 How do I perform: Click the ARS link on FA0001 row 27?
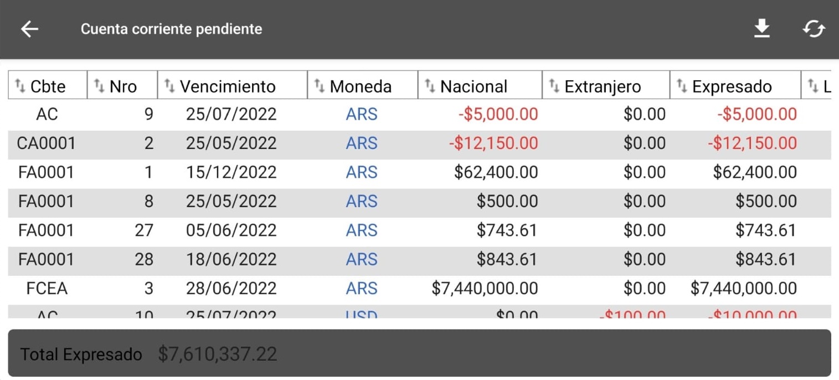pos(362,230)
